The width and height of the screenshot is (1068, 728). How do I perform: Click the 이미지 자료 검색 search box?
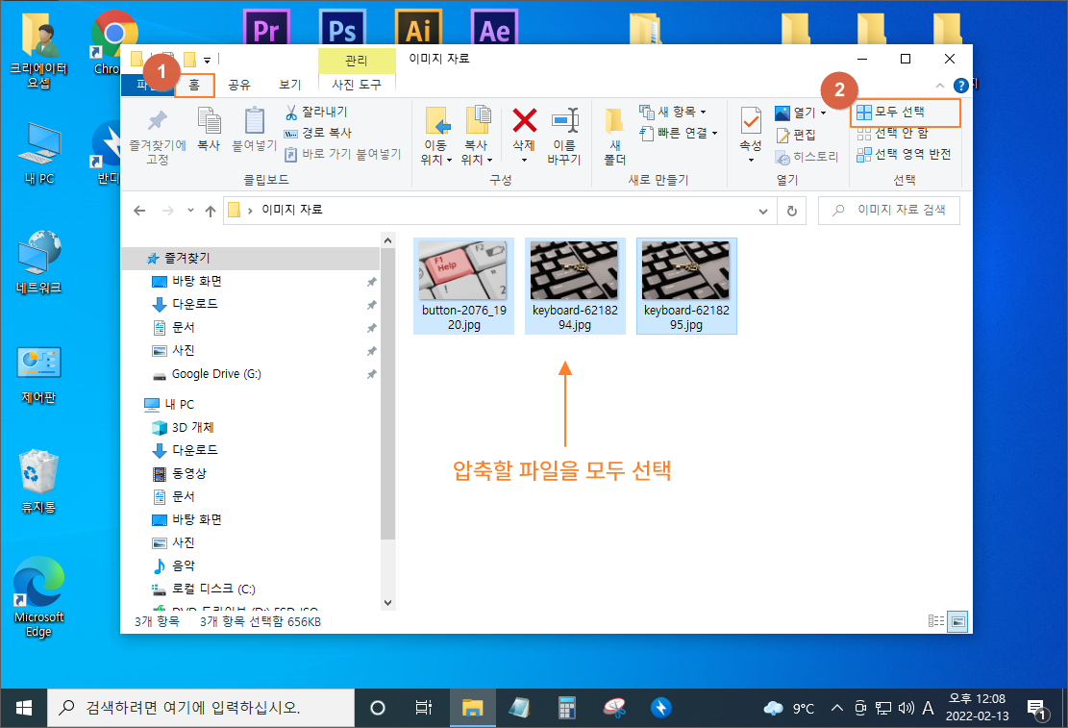pyautogui.click(x=889, y=211)
